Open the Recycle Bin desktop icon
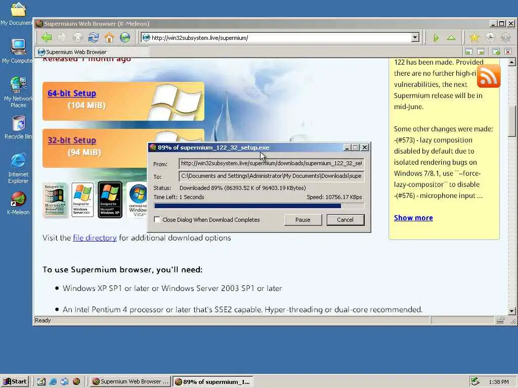The width and height of the screenshot is (518, 388). pos(18,127)
